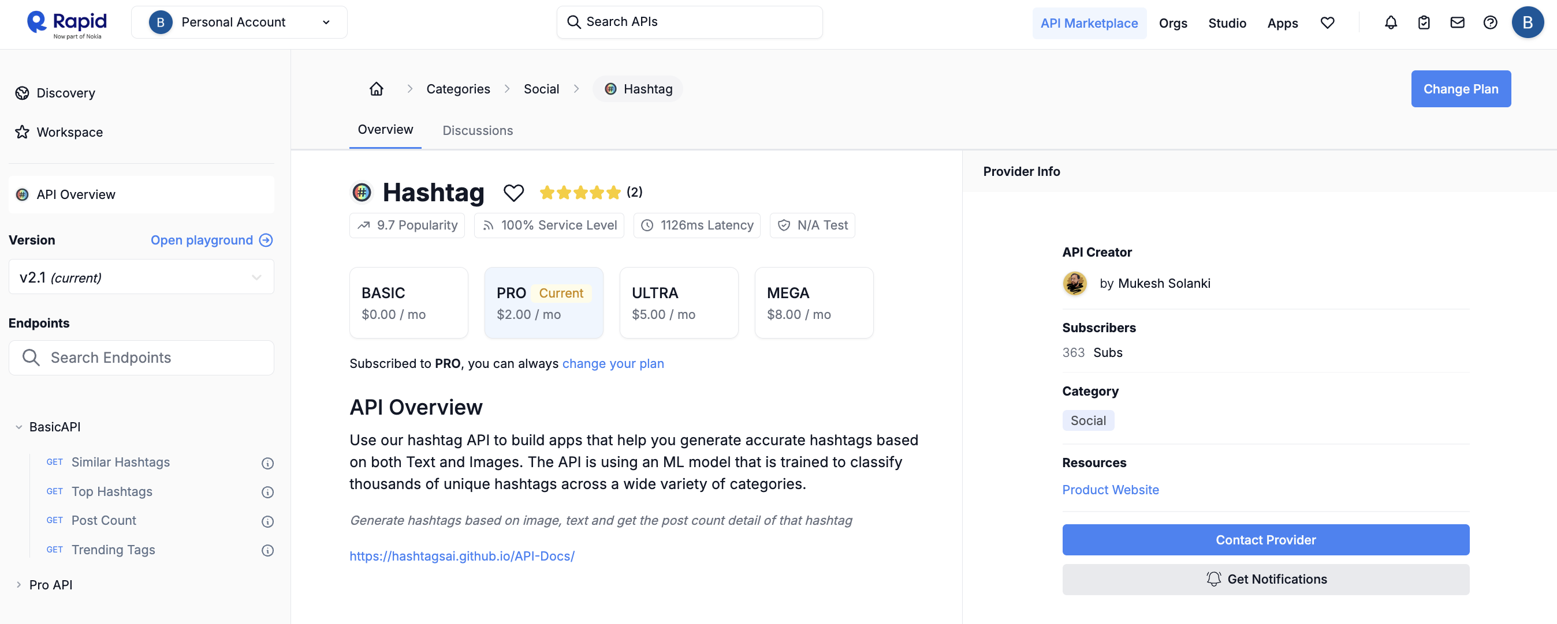The width and height of the screenshot is (1557, 624).
Task: Click info icon beside Trending Tags
Action: 267,550
